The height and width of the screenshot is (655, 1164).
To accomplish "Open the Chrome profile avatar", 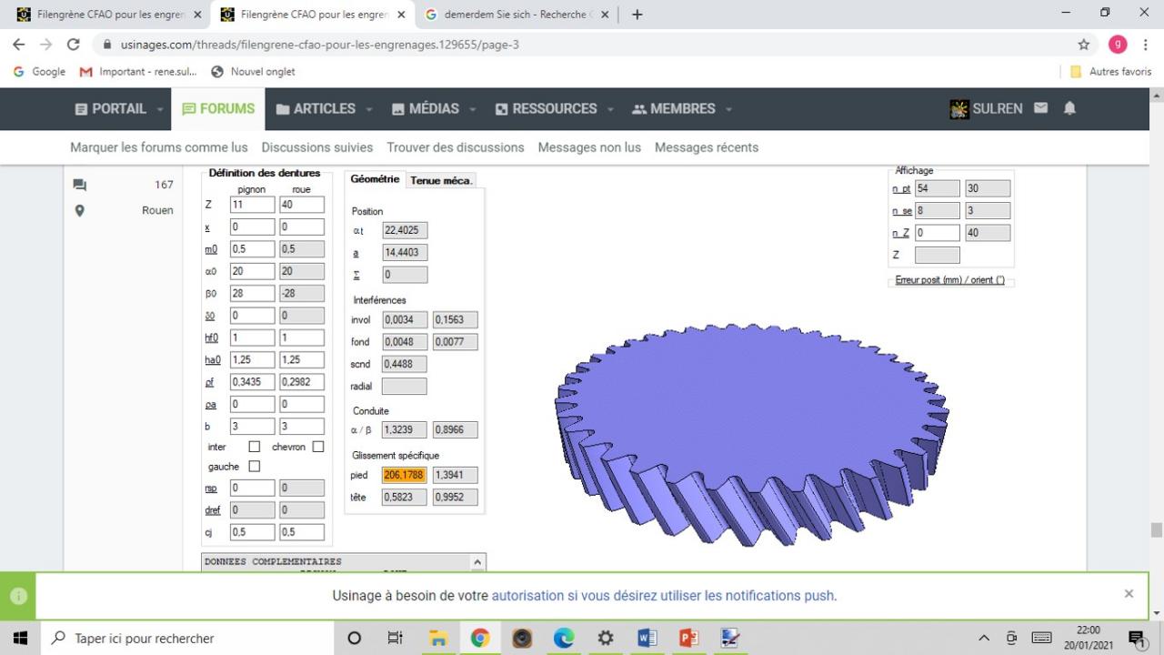I will (x=1118, y=44).
